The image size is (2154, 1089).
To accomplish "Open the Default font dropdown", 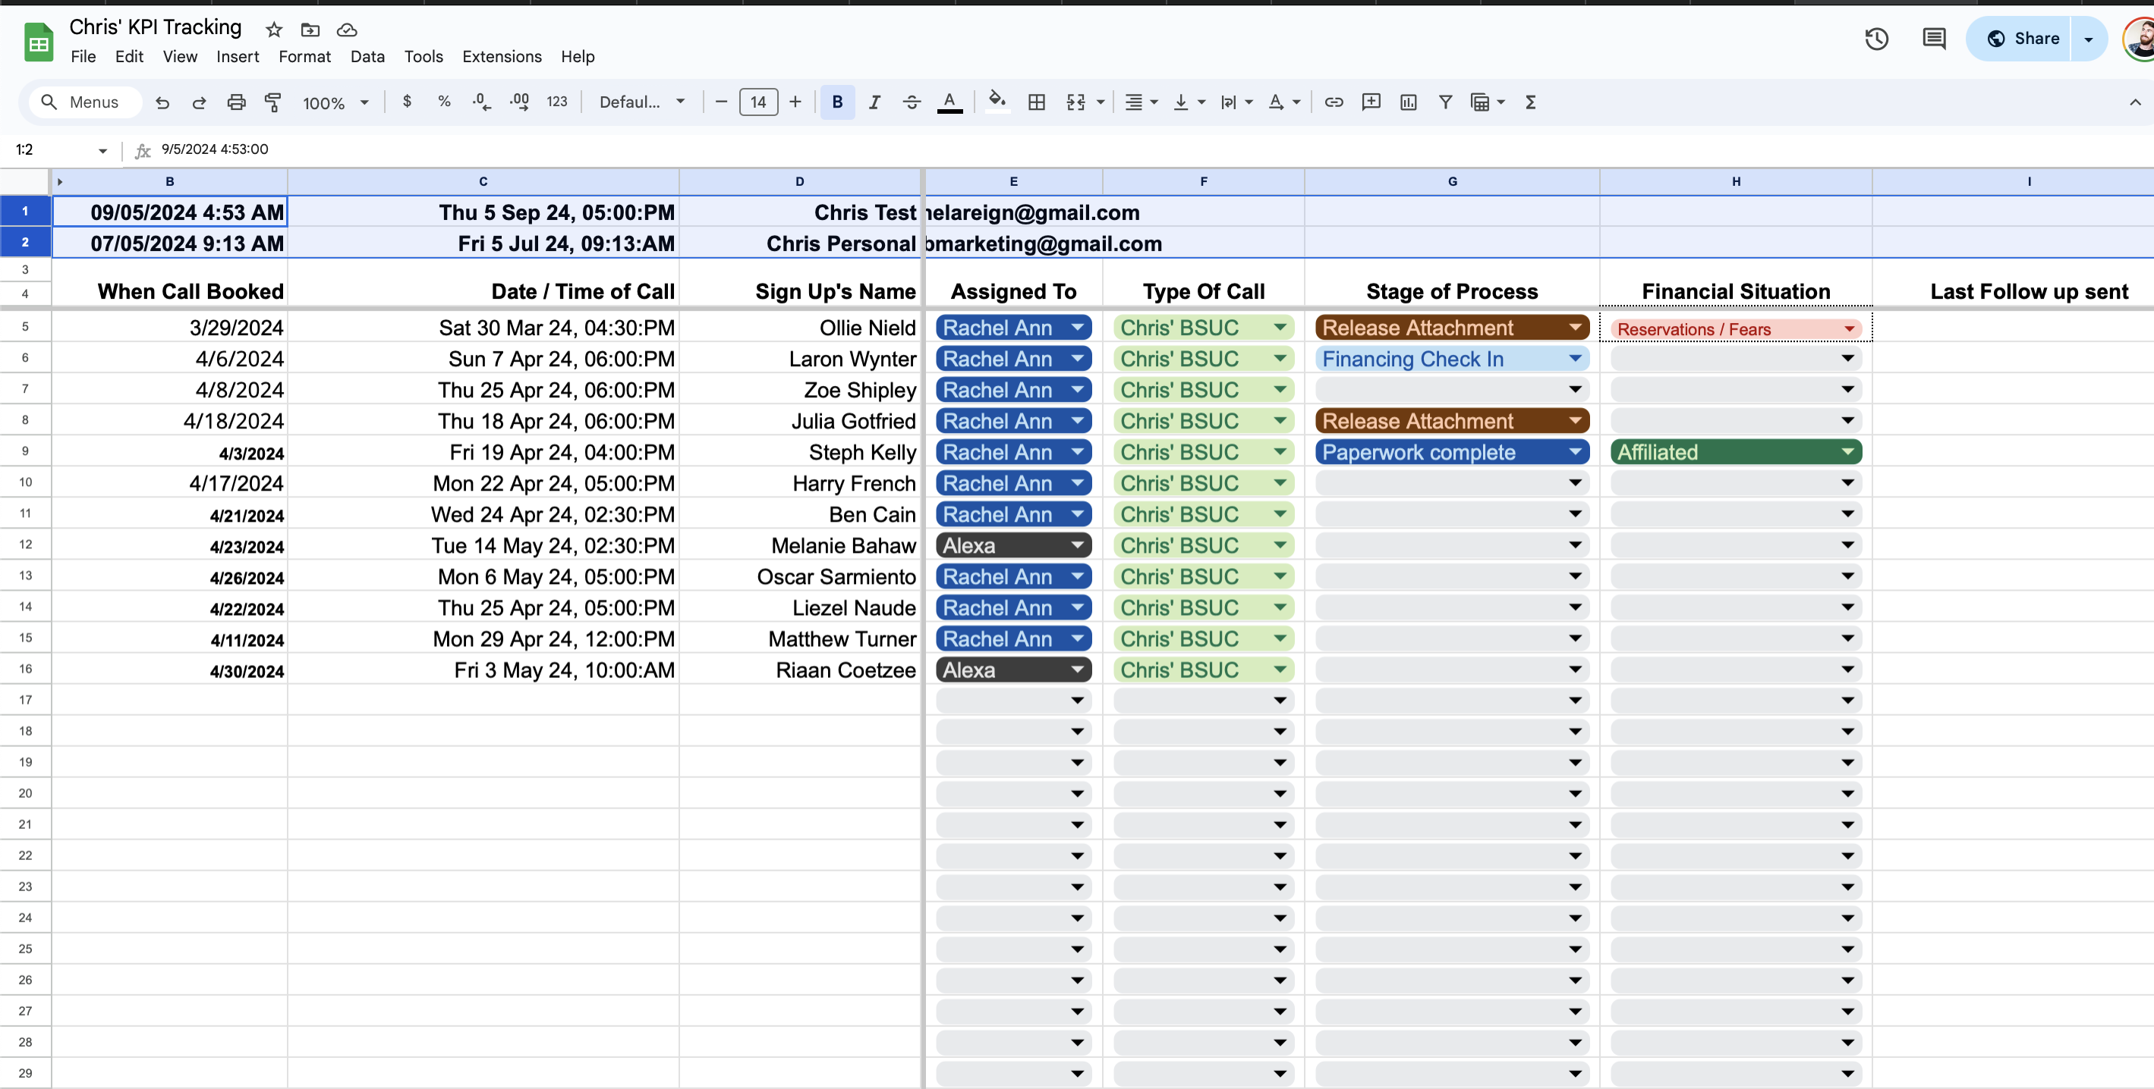I will [x=642, y=102].
